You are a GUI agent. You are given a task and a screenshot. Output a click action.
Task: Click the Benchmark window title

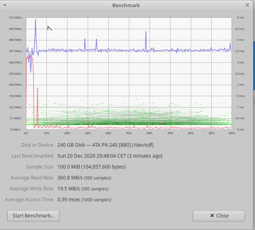pyautogui.click(x=126, y=6)
